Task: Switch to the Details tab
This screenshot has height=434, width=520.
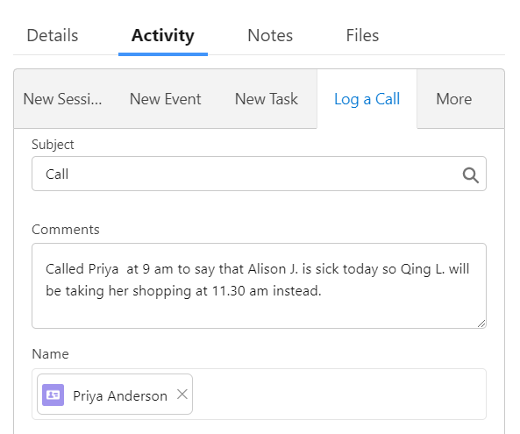Action: coord(53,35)
